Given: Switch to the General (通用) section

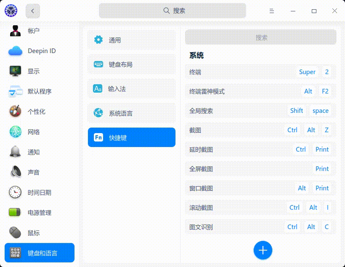Looking at the screenshot, I should pos(131,40).
